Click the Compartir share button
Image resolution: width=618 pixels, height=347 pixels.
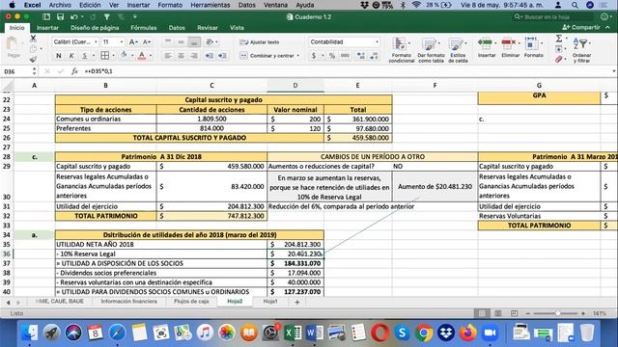tap(581, 27)
